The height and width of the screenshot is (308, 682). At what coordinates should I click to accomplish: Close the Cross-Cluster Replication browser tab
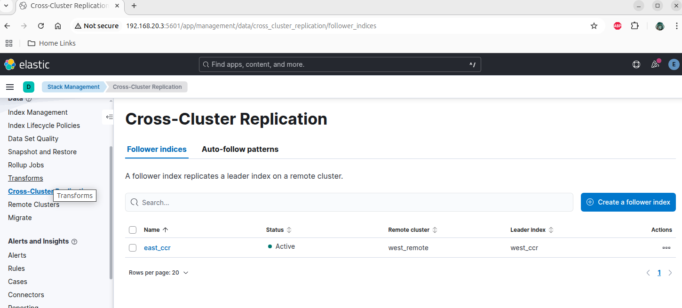coord(117,6)
